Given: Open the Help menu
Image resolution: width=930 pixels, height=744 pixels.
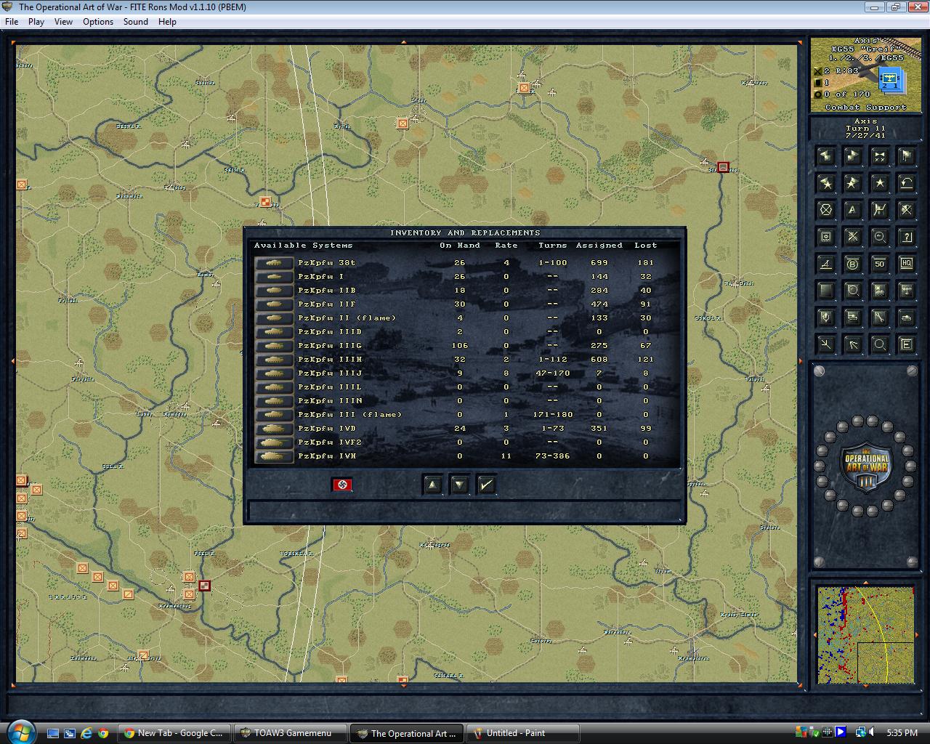Looking at the screenshot, I should tap(167, 22).
